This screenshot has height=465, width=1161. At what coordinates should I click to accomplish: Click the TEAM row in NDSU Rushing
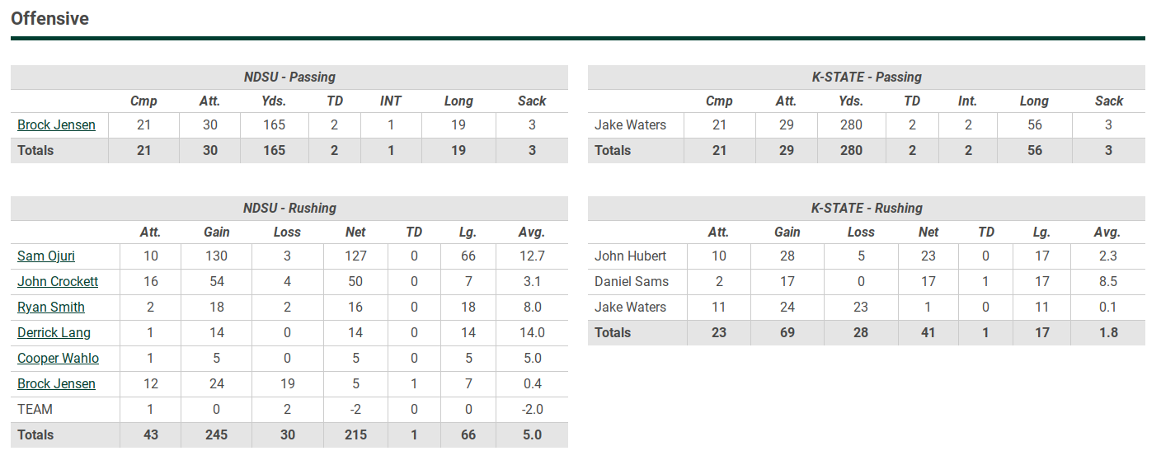pyautogui.click(x=289, y=410)
